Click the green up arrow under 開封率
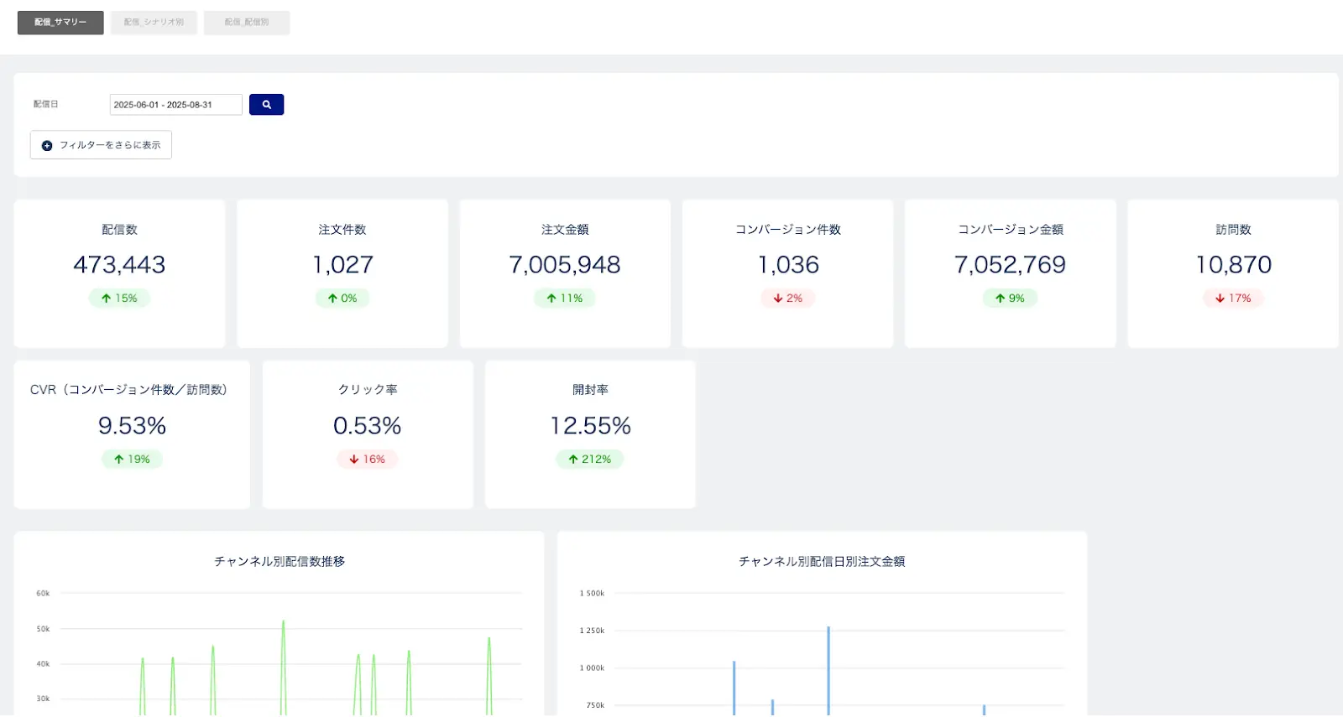The height and width of the screenshot is (717, 1343). 573,460
